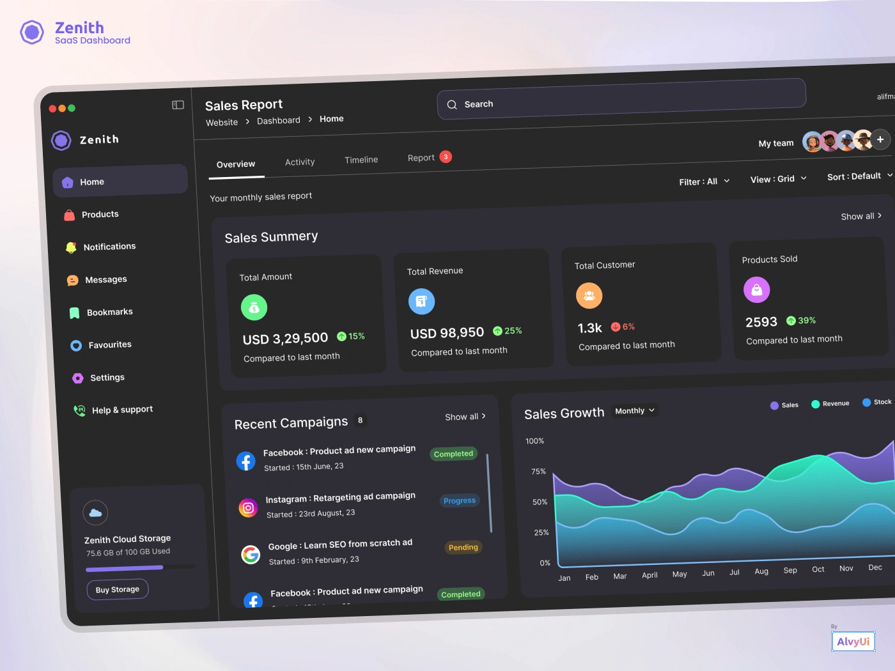Image resolution: width=895 pixels, height=671 pixels.
Task: Click the Progress badge of Instagram campaign
Action: click(460, 501)
